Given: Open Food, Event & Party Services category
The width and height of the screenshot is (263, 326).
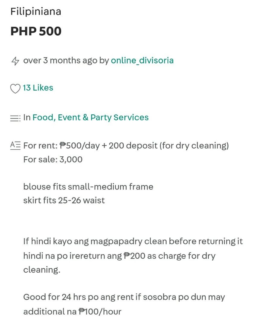Looking at the screenshot, I should [x=91, y=117].
